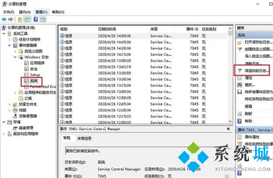The image size is (273, 178).
Task: Select 性能 item in tree
Action: coord(22,110)
